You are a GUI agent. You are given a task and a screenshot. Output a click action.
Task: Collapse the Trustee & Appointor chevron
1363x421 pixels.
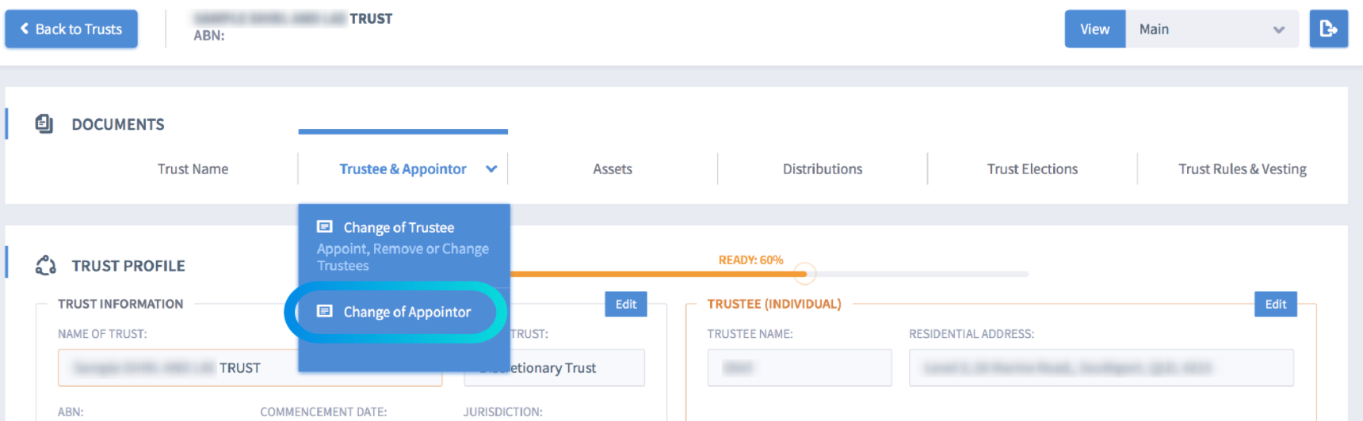491,169
